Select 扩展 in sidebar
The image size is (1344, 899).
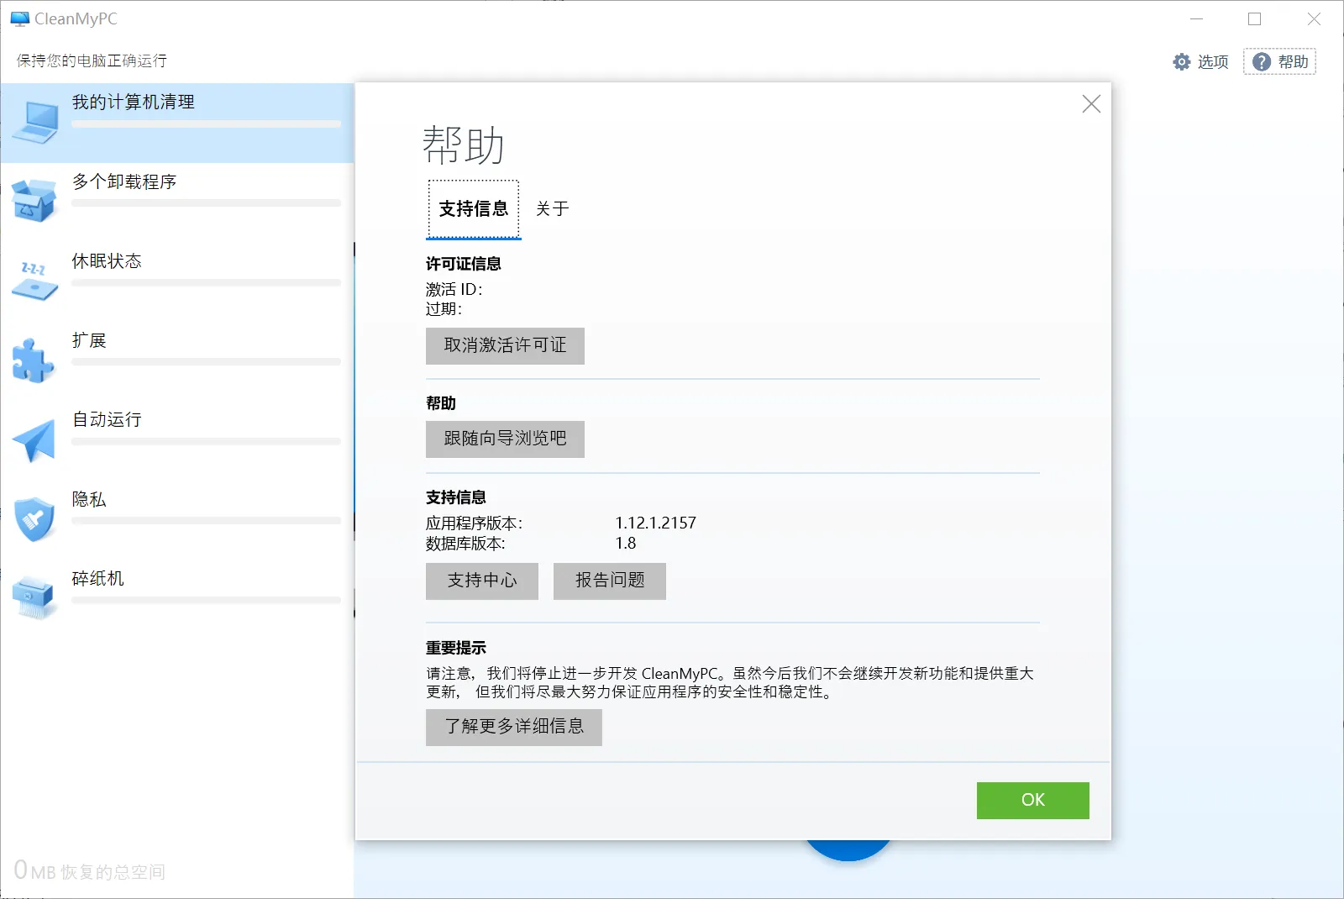coord(177,360)
